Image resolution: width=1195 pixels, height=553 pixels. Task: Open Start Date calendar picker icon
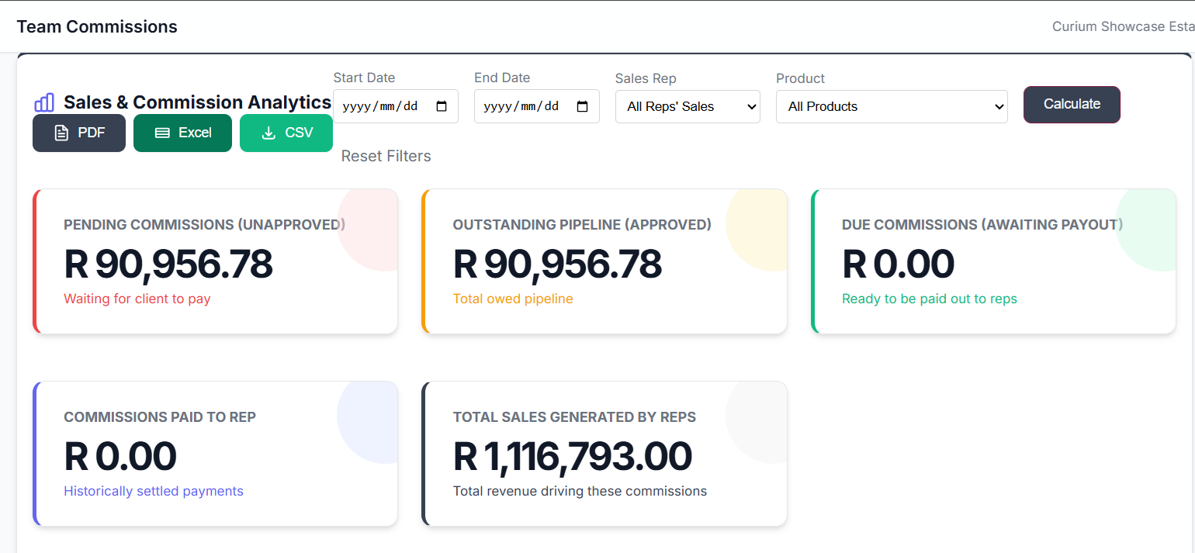click(442, 106)
